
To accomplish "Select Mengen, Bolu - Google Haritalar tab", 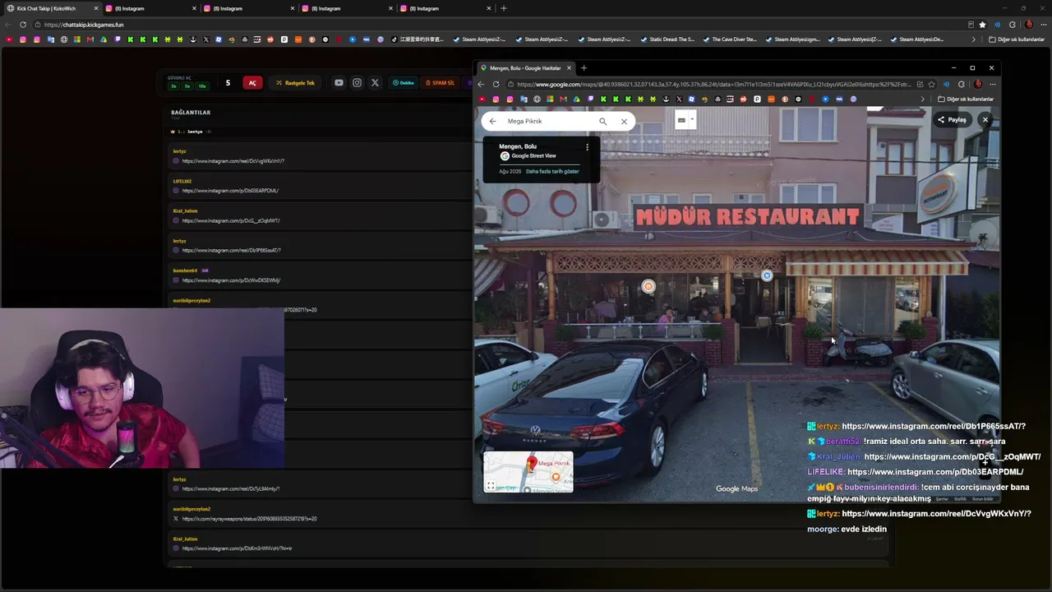I will pos(524,68).
